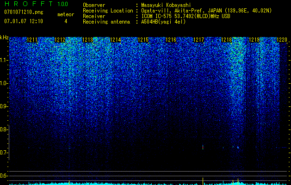The image size is (291, 185).
Task: Click the 1219 time marker
Action: tap(254, 40)
